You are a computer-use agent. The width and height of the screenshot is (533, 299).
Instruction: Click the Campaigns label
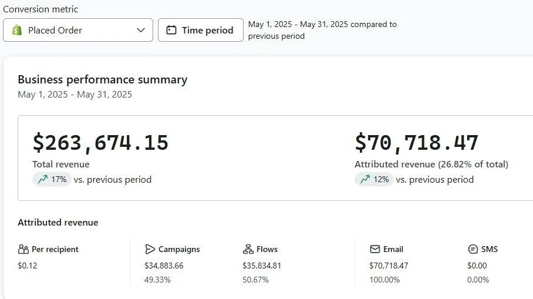[179, 249]
